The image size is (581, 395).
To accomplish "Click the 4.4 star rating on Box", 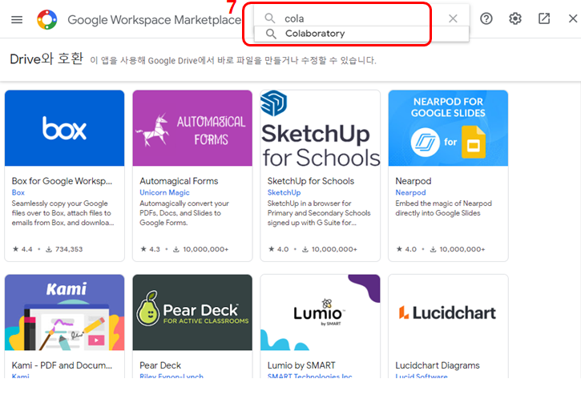I will coord(22,249).
